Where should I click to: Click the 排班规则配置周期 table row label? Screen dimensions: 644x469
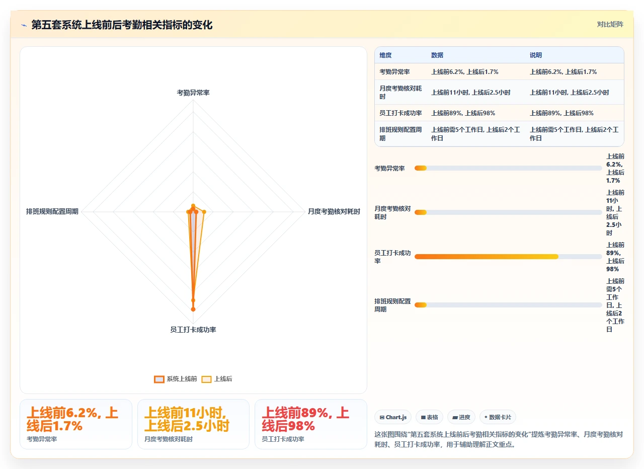[400, 134]
